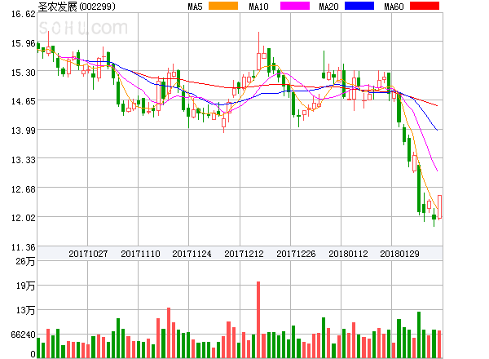The height and width of the screenshot is (359, 489).
Task: Click the last red candlestick on the chart
Action: coord(440,206)
